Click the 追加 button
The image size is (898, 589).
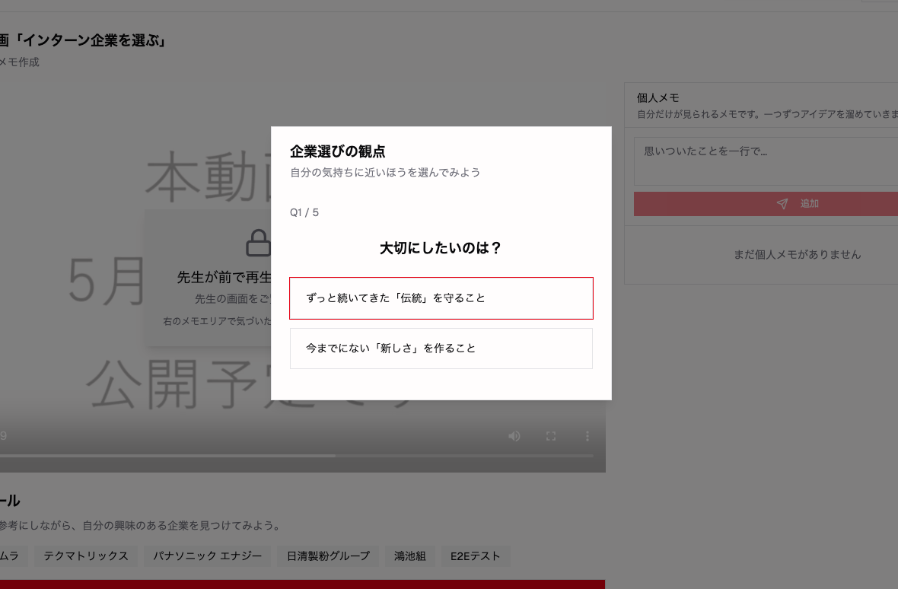pyautogui.click(x=766, y=204)
